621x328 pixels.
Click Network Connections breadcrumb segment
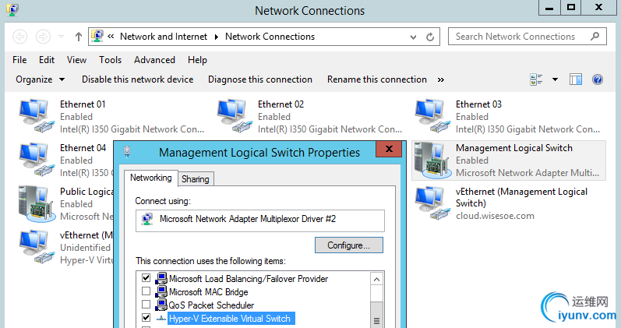click(x=270, y=37)
